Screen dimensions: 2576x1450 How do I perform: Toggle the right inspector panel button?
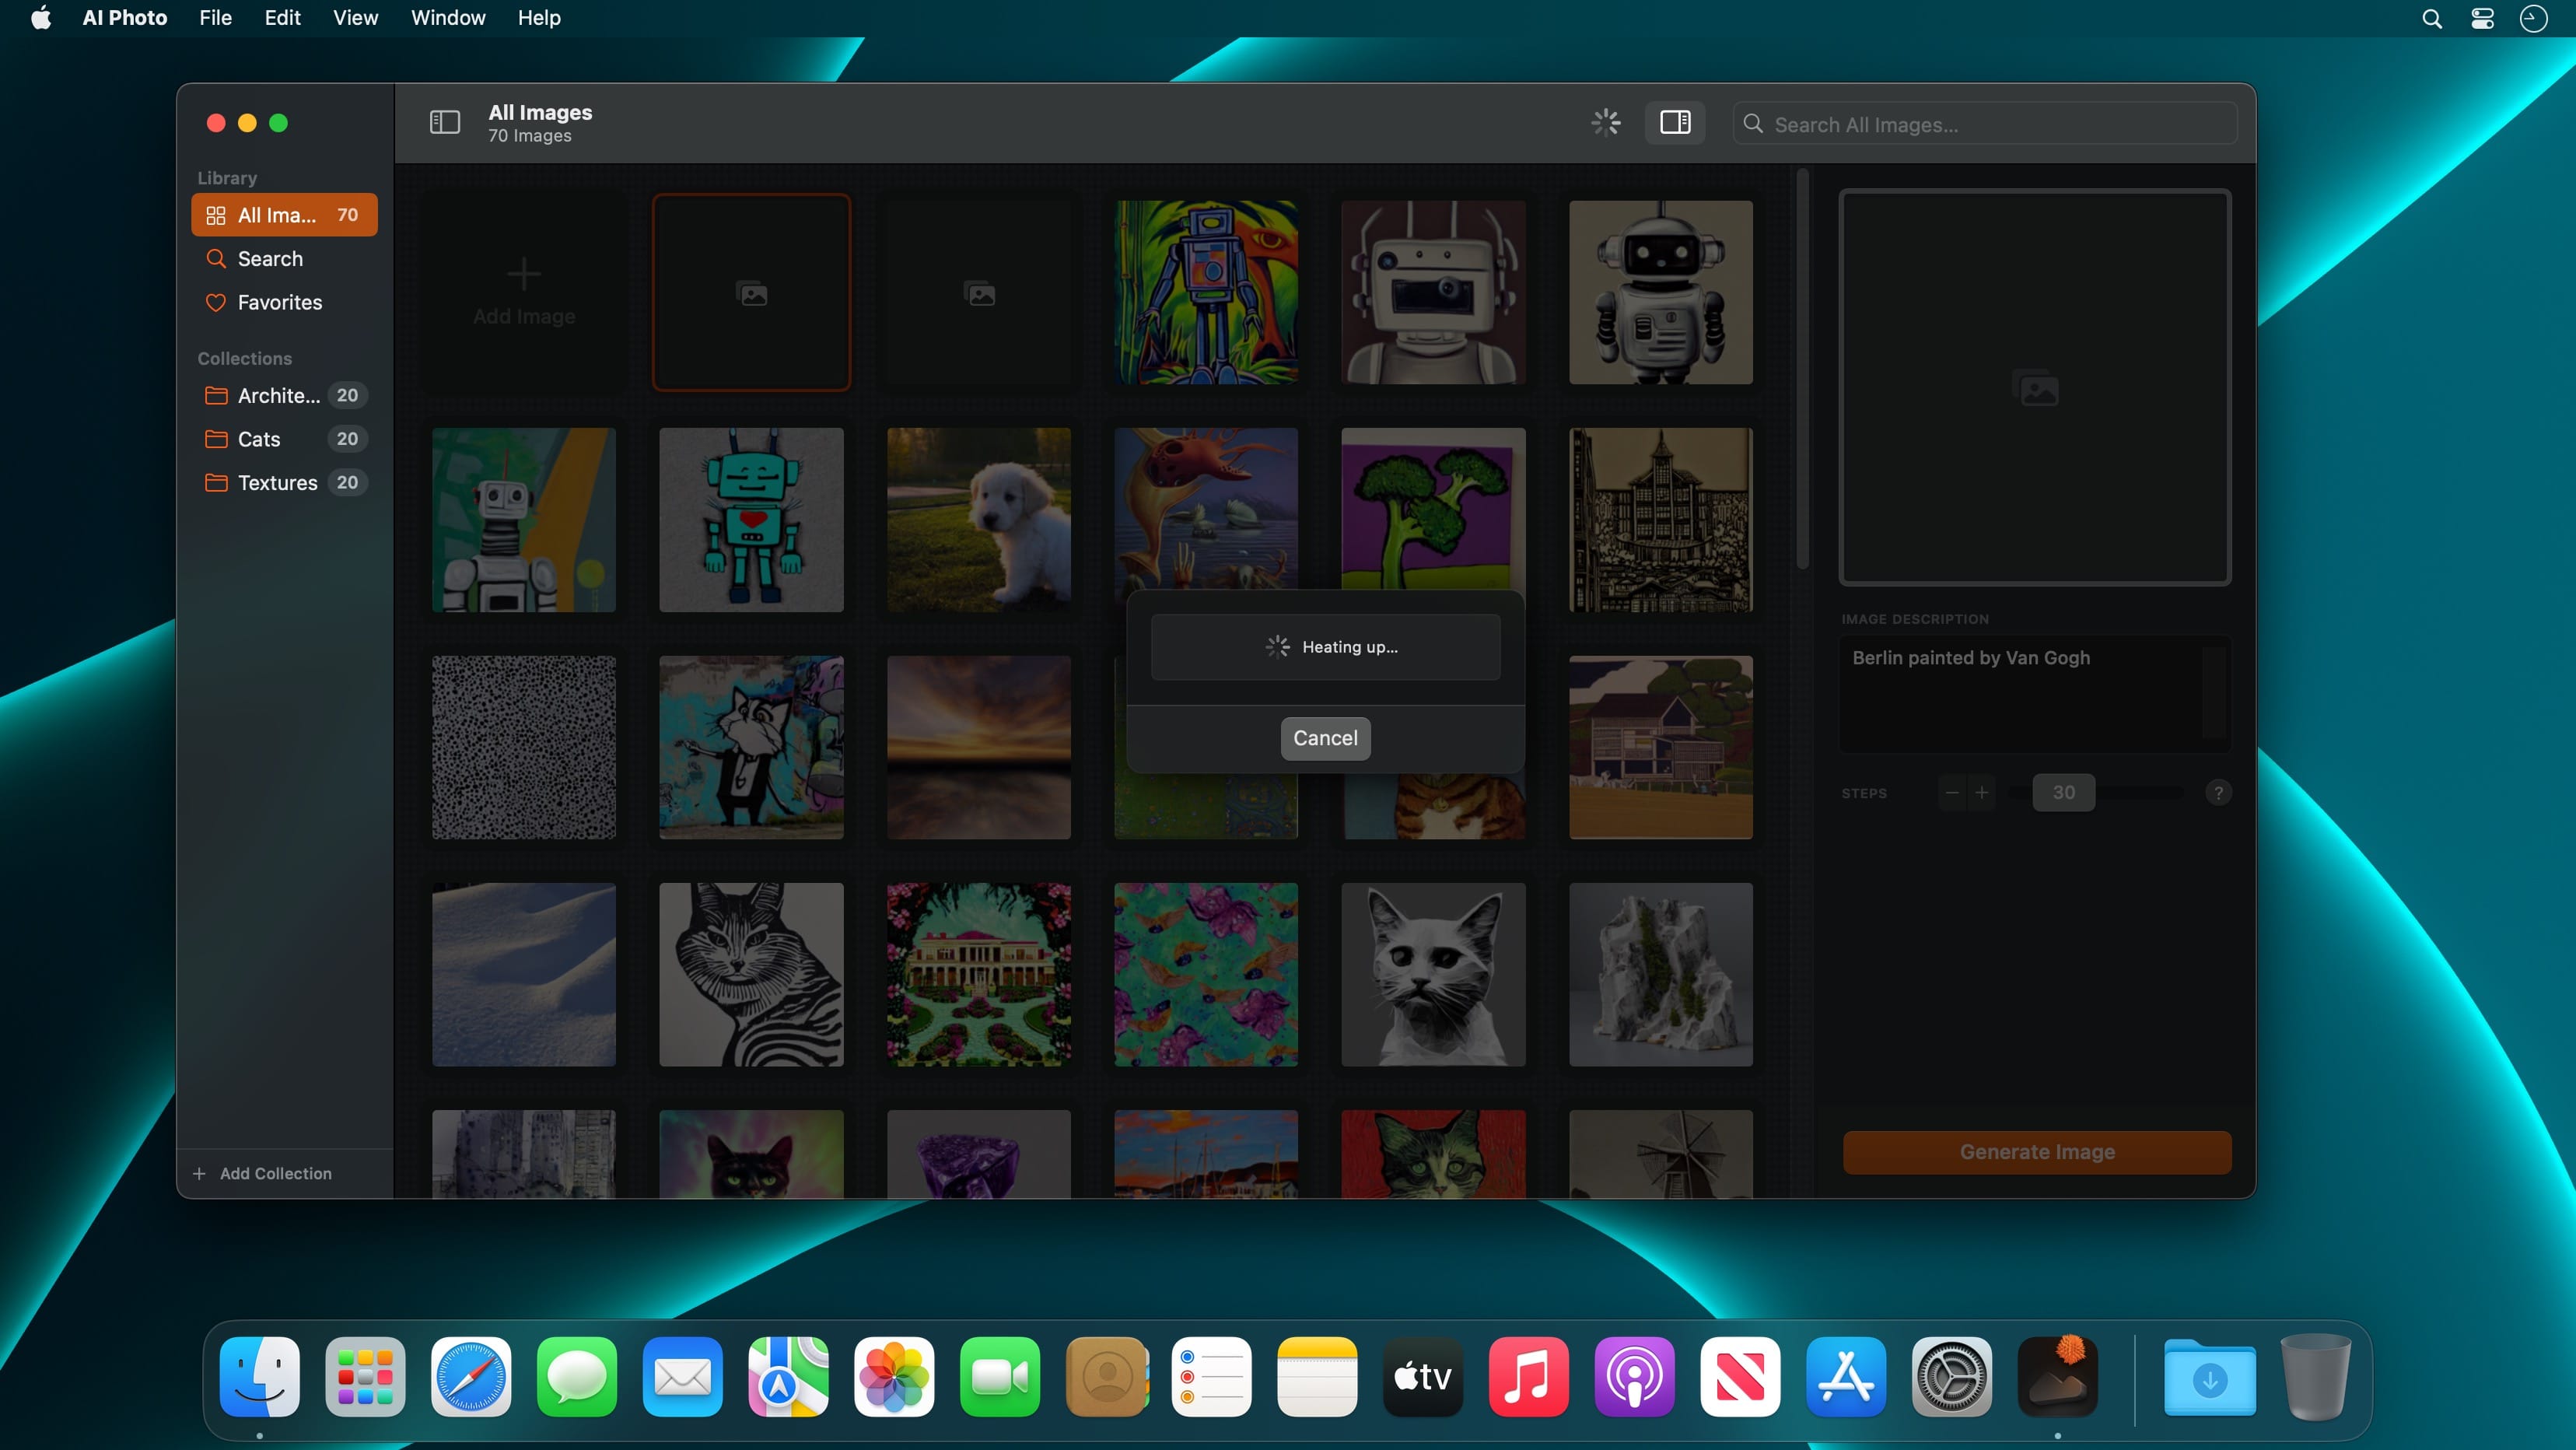[1675, 122]
